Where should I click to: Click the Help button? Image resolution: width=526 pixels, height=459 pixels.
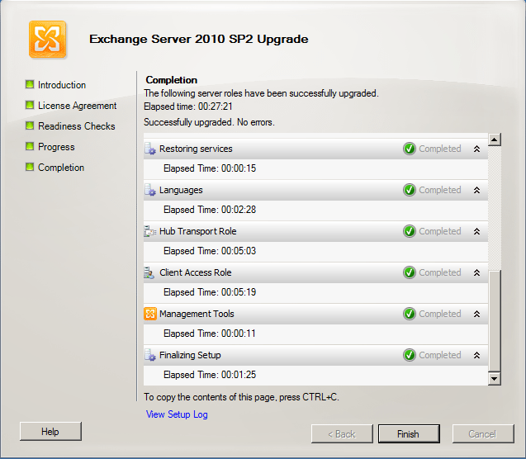pyautogui.click(x=50, y=431)
